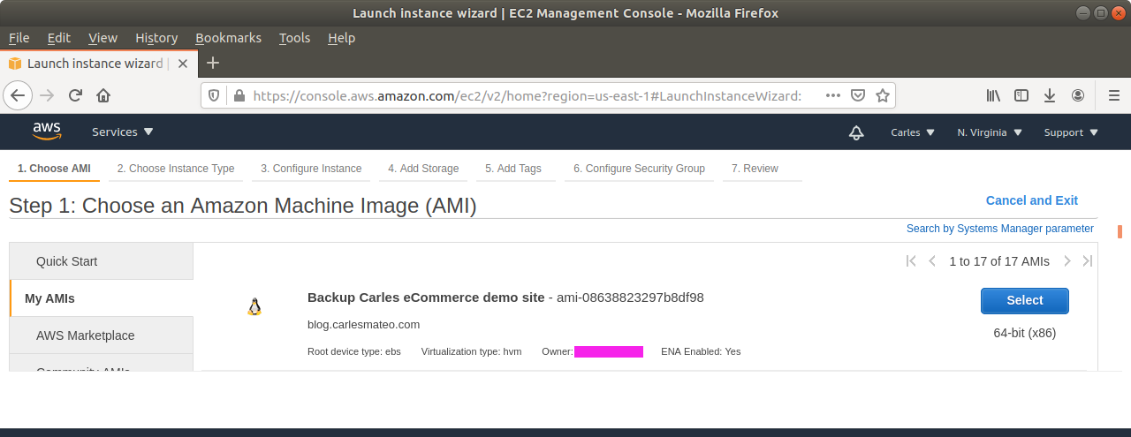Click the Backup Carles eCommerce demo site title
Screen dimensions: 1131x437
(x=426, y=298)
